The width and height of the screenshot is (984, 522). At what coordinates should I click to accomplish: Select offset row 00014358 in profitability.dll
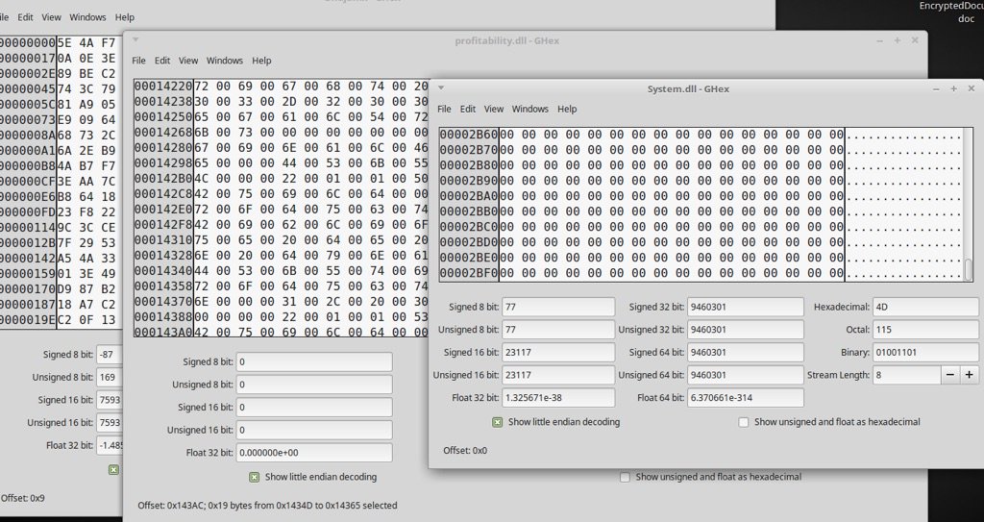coord(163,286)
